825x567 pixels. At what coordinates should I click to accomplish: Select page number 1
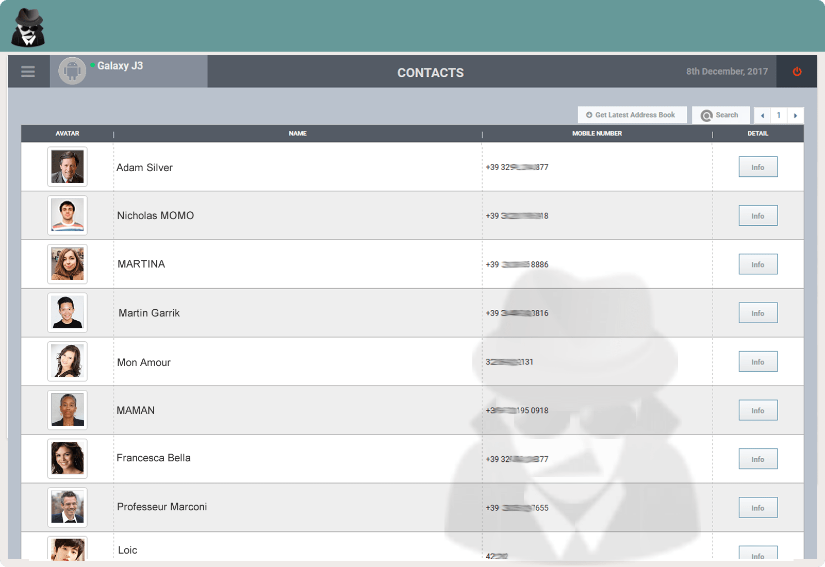pyautogui.click(x=779, y=115)
